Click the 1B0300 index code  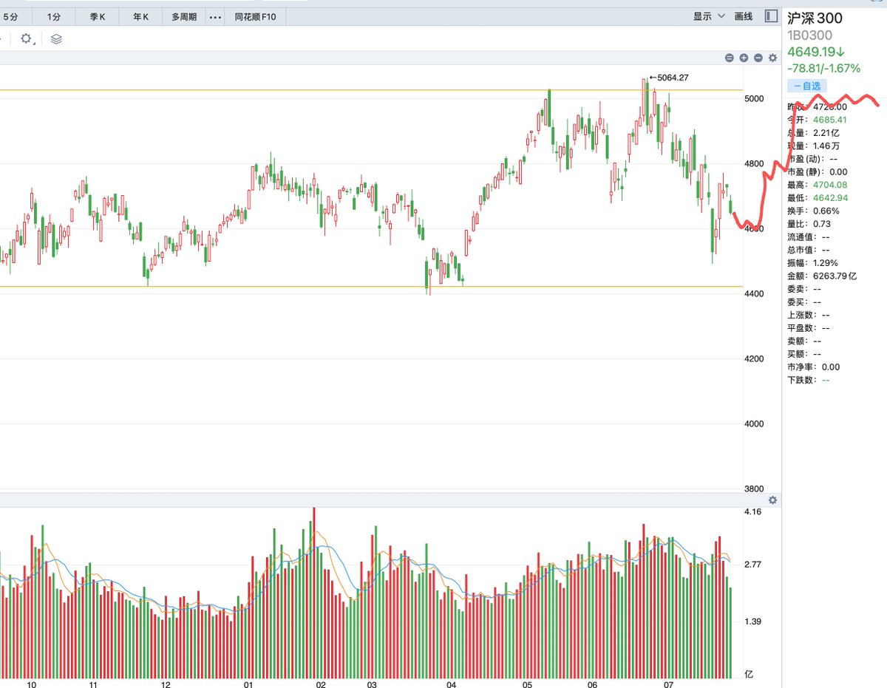(x=809, y=35)
